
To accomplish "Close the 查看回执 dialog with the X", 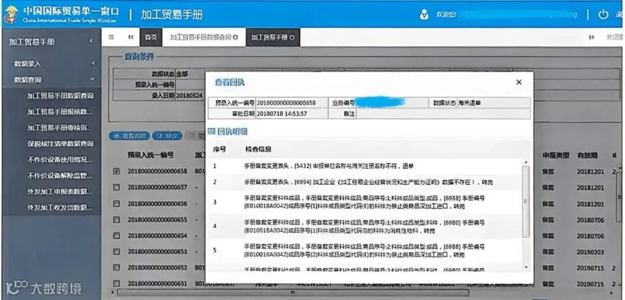I will (519, 82).
